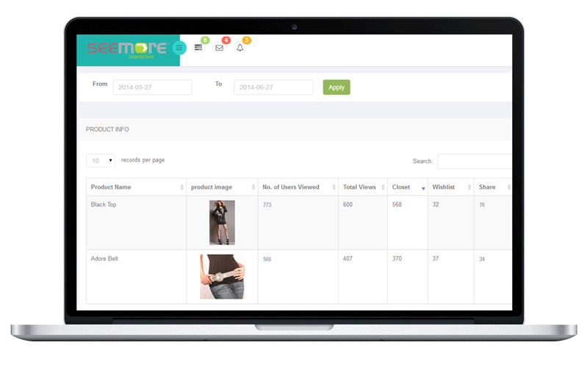Open the mail envelope messages icon

219,48
